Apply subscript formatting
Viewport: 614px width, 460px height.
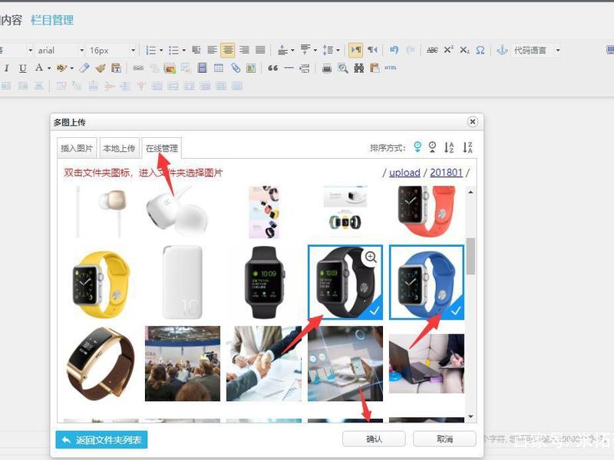click(464, 50)
